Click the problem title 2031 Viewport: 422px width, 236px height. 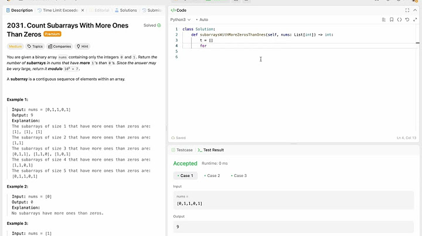click(67, 30)
